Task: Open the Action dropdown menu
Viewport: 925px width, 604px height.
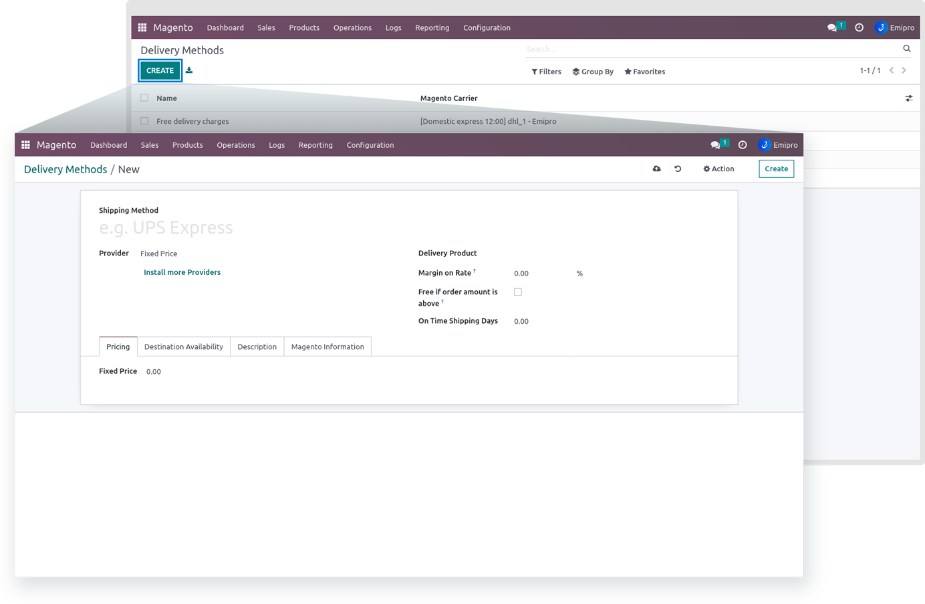Action: [x=718, y=169]
